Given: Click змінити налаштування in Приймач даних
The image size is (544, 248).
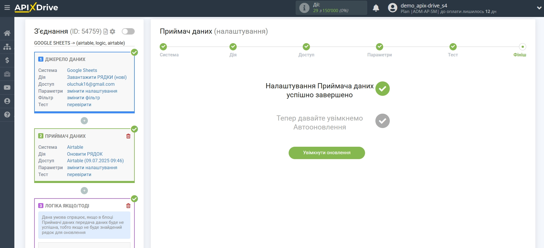Looking at the screenshot, I should point(92,167).
